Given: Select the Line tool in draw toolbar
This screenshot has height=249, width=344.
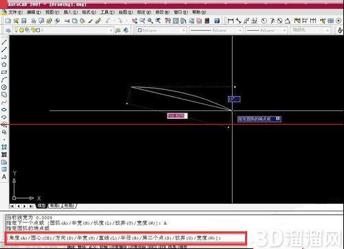Looking at the screenshot, I should click(4, 42).
